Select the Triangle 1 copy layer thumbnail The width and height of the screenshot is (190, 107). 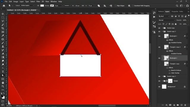(166, 64)
